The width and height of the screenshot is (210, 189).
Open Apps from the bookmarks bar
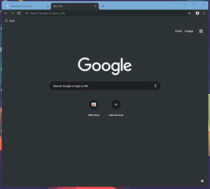(x=10, y=21)
